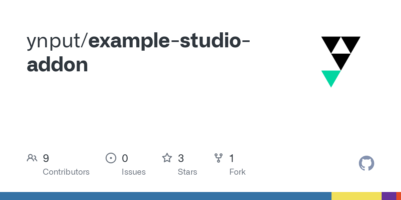
Task: Click the top-left black triangle of logo
Action: [331, 45]
